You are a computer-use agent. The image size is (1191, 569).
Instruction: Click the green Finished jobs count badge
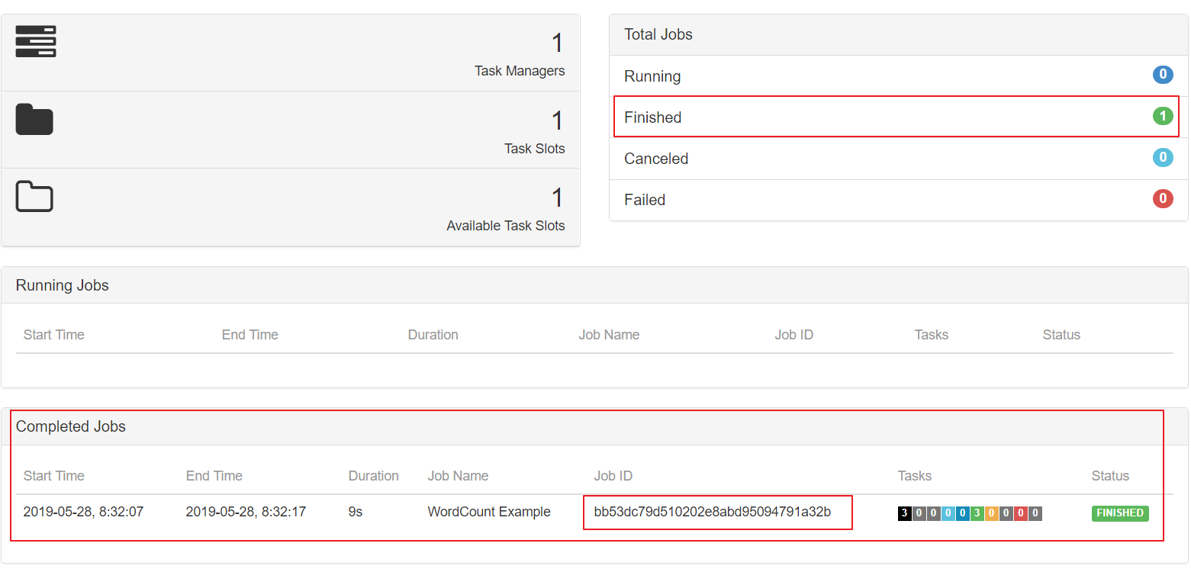point(1162,116)
